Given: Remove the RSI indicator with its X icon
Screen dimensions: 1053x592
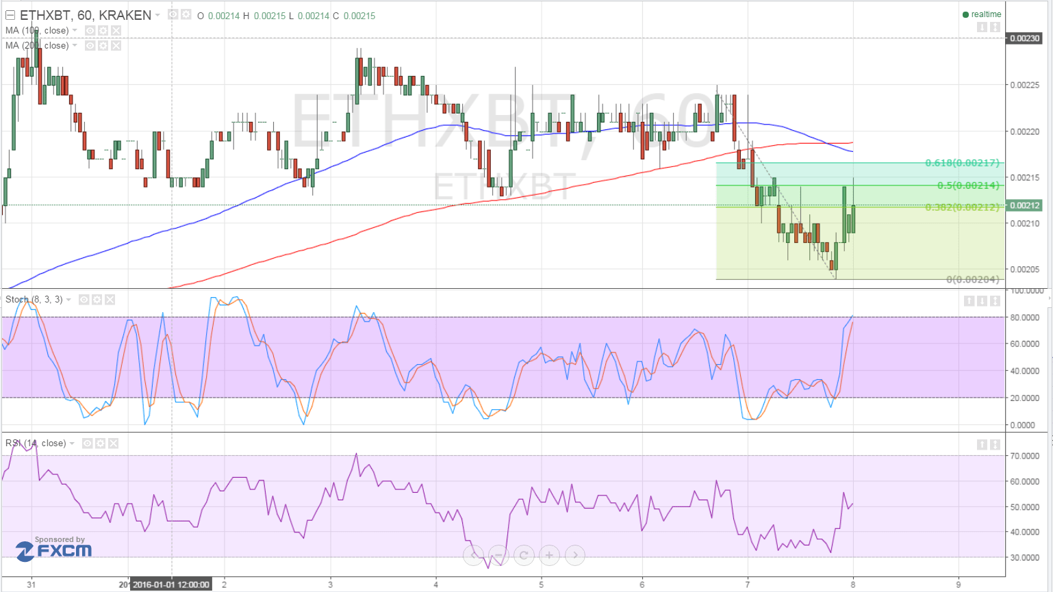Looking at the screenshot, I should coord(113,443).
